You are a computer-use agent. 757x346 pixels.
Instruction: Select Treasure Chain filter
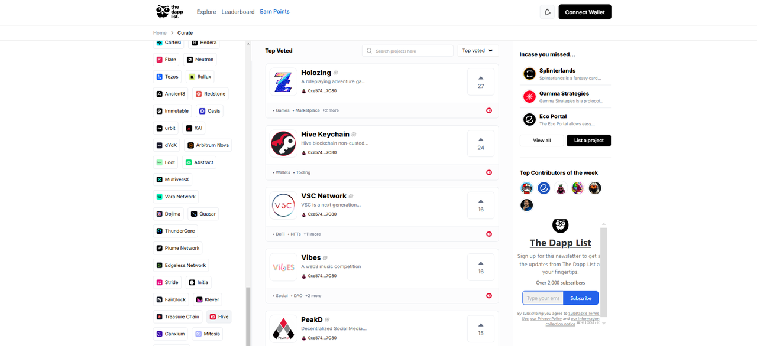[x=178, y=316]
